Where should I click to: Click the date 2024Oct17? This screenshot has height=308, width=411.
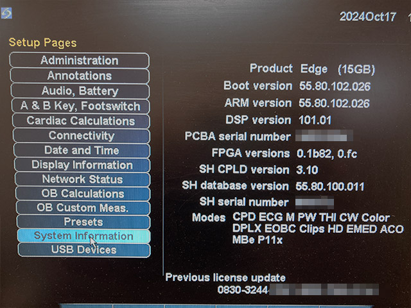click(x=368, y=17)
